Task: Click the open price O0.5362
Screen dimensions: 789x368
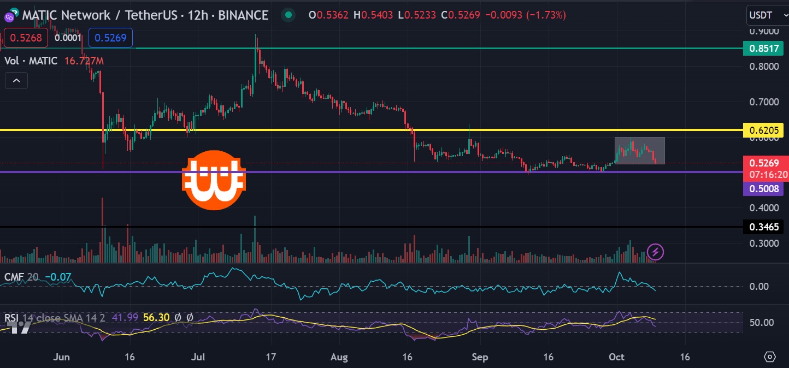Action: pyautogui.click(x=328, y=15)
